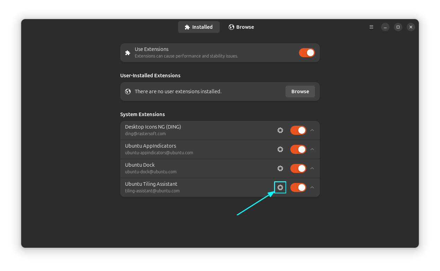Open Ubuntu Tiling Assistant settings gear

click(x=280, y=187)
